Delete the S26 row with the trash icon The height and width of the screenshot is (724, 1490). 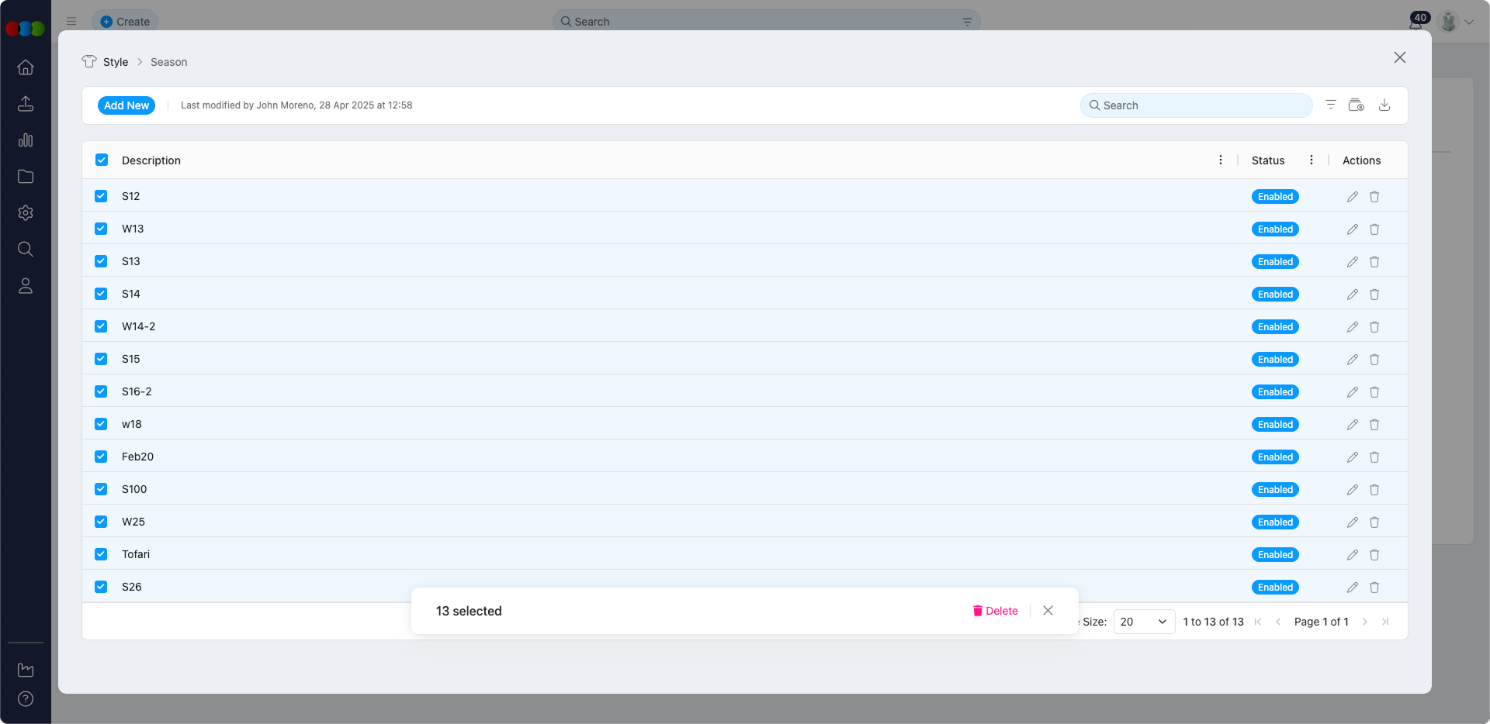(x=1374, y=588)
